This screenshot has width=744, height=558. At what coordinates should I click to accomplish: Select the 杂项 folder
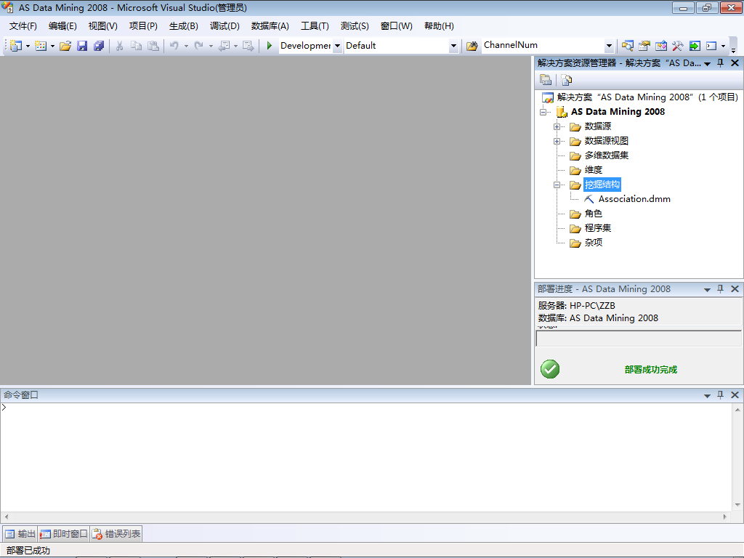pyautogui.click(x=593, y=243)
